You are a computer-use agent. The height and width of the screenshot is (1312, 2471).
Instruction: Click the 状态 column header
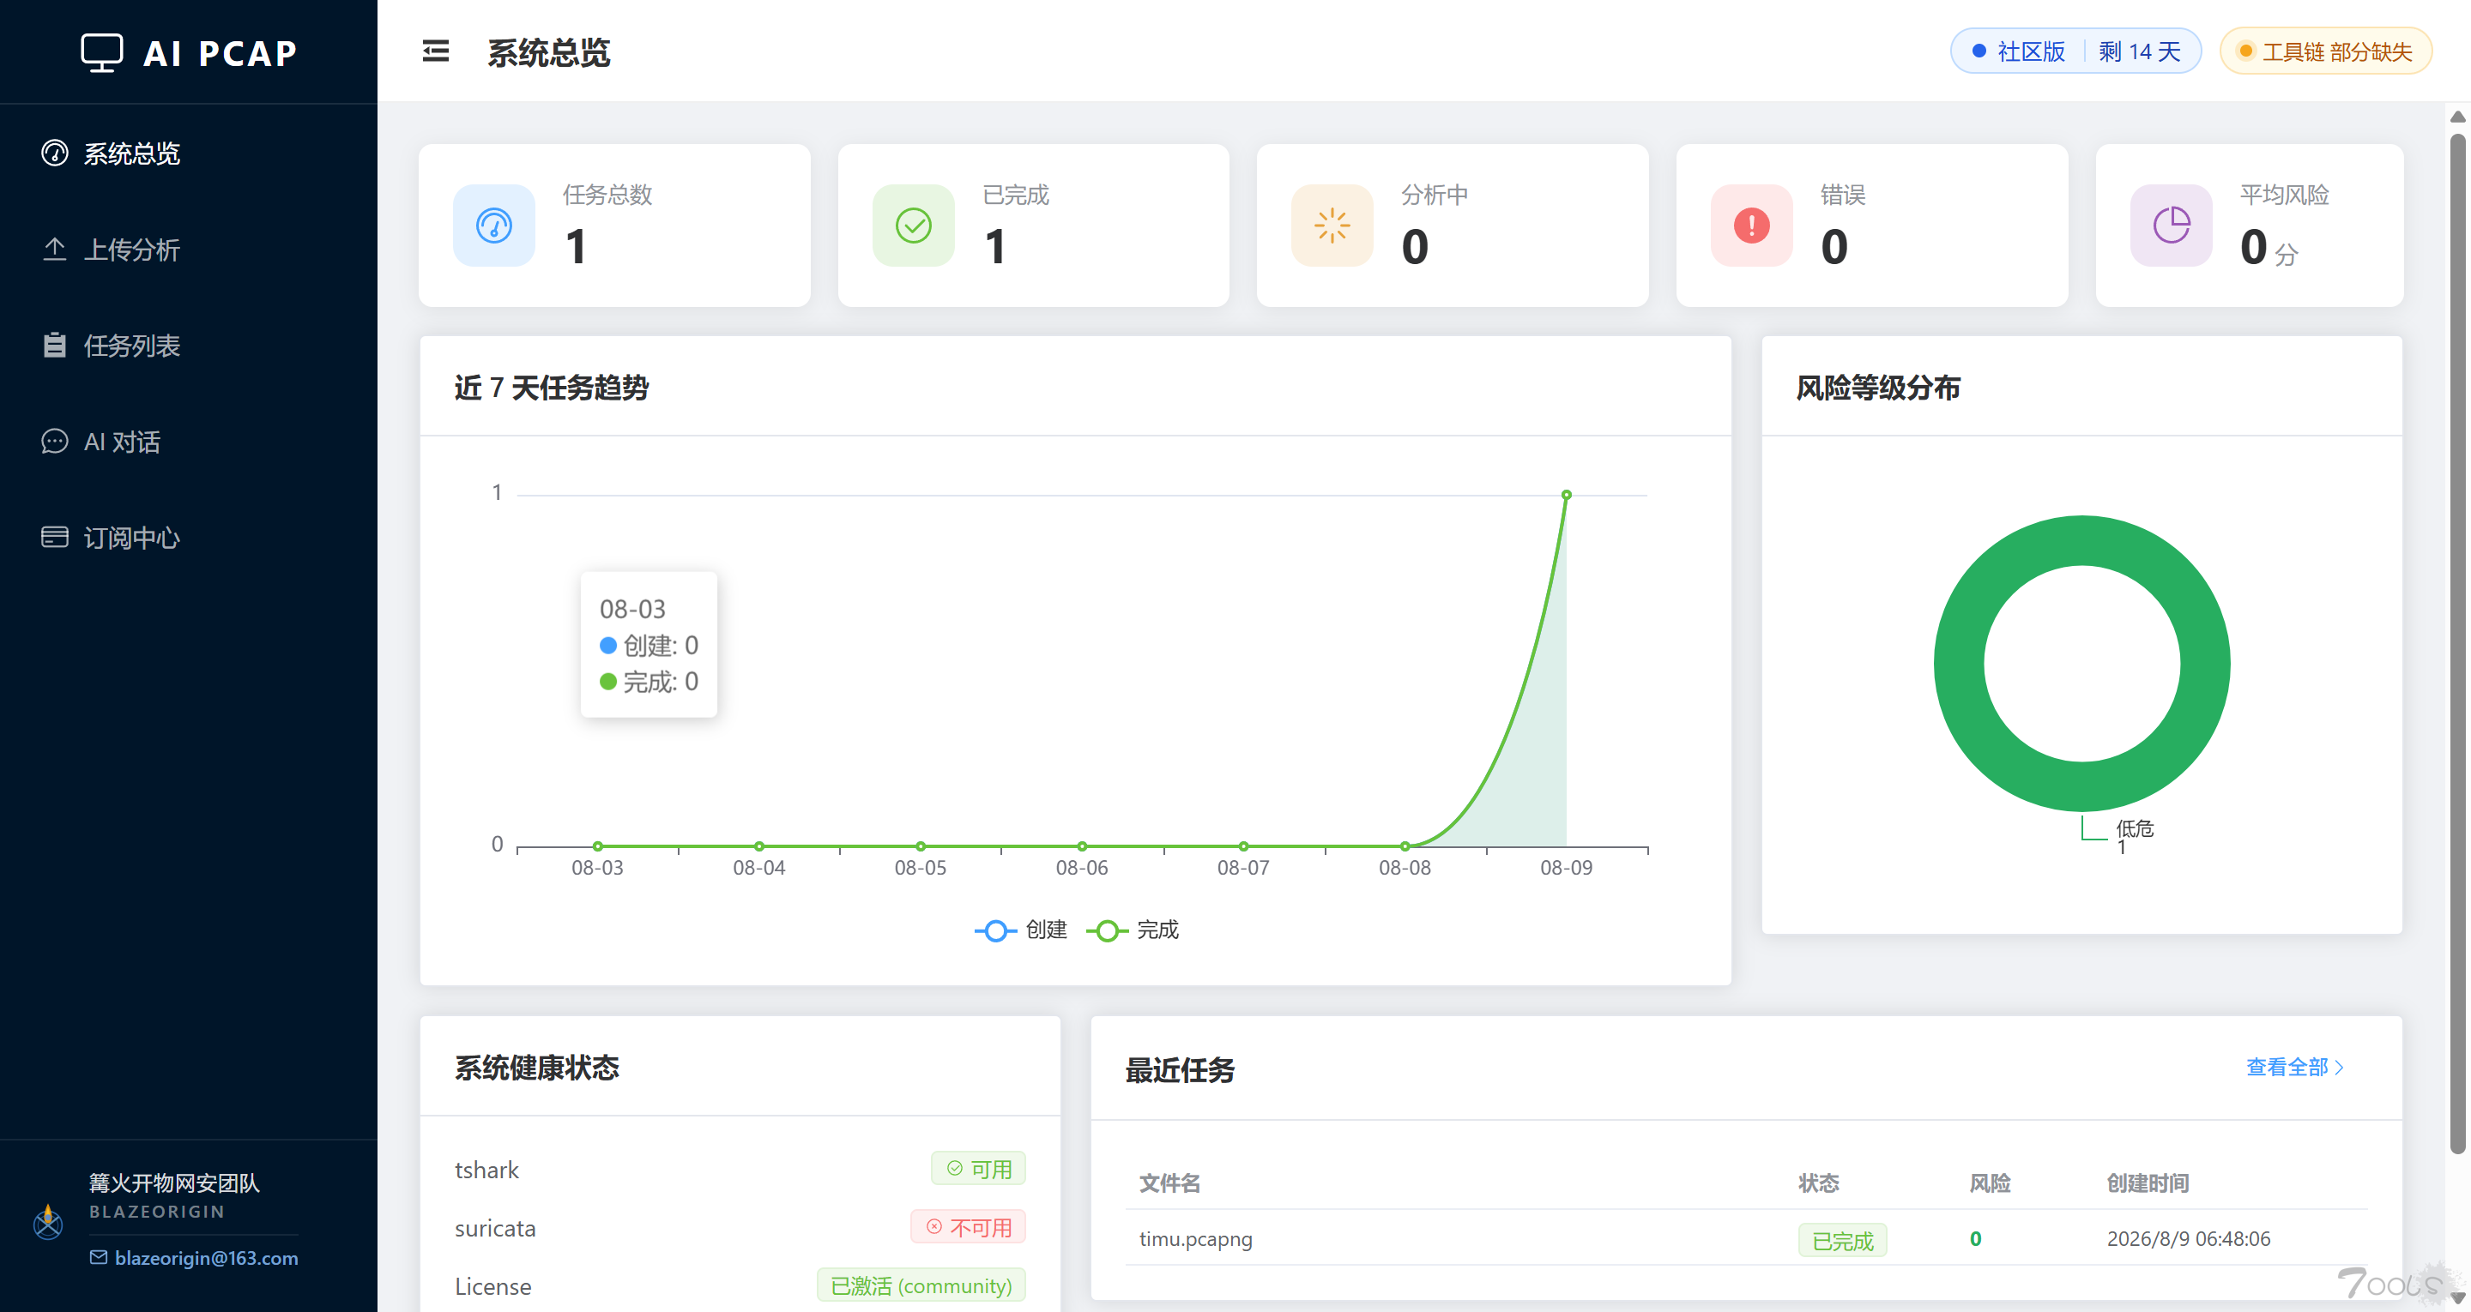point(1818,1183)
